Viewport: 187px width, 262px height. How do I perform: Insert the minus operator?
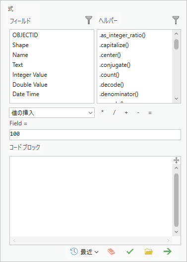(x=138, y=113)
